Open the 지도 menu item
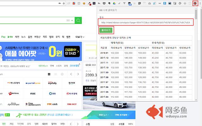The width and height of the screenshot is (202, 126). click(x=45, y=37)
